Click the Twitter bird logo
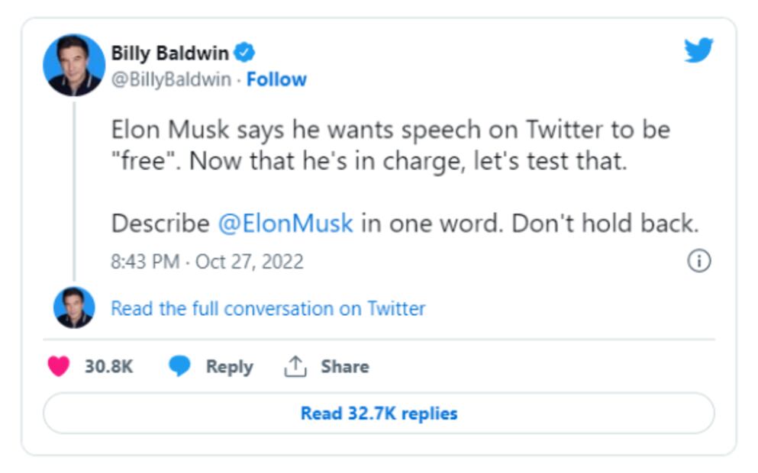Image resolution: width=758 pixels, height=473 pixels. coord(698,51)
